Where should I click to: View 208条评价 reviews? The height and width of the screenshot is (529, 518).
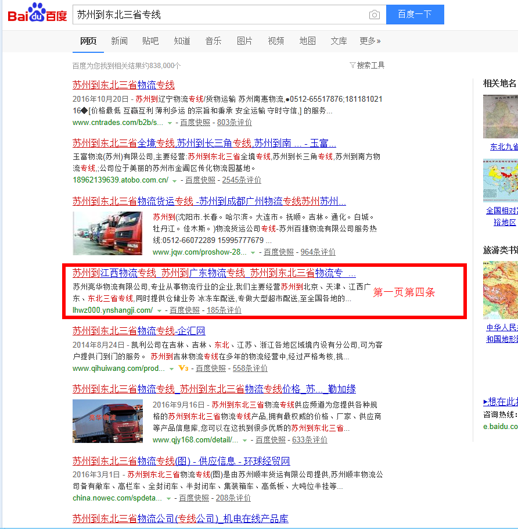coord(233,498)
